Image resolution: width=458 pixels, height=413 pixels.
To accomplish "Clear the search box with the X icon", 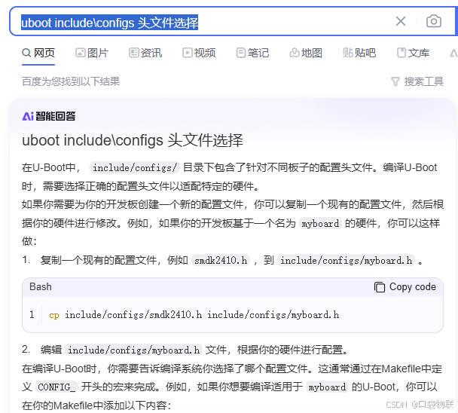I will point(401,21).
